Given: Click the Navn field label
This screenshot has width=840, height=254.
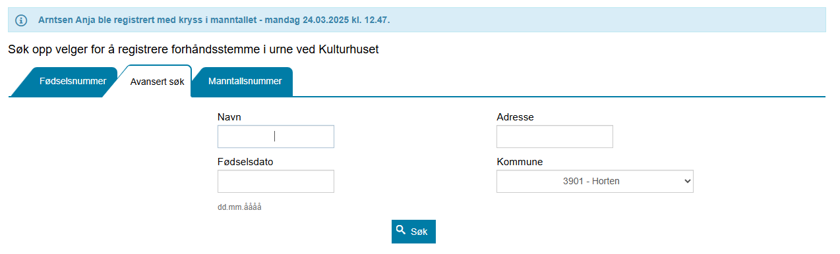Looking at the screenshot, I should click(x=229, y=117).
